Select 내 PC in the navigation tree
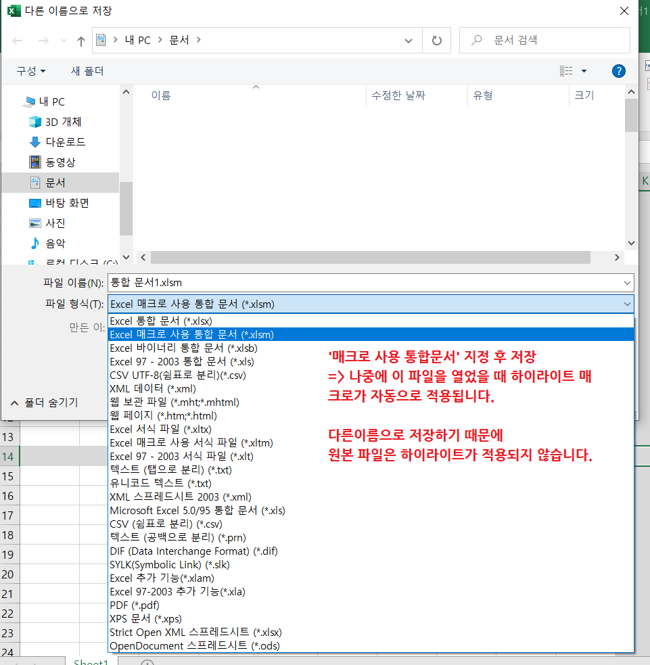This screenshot has width=650, height=665. pyautogui.click(x=51, y=101)
